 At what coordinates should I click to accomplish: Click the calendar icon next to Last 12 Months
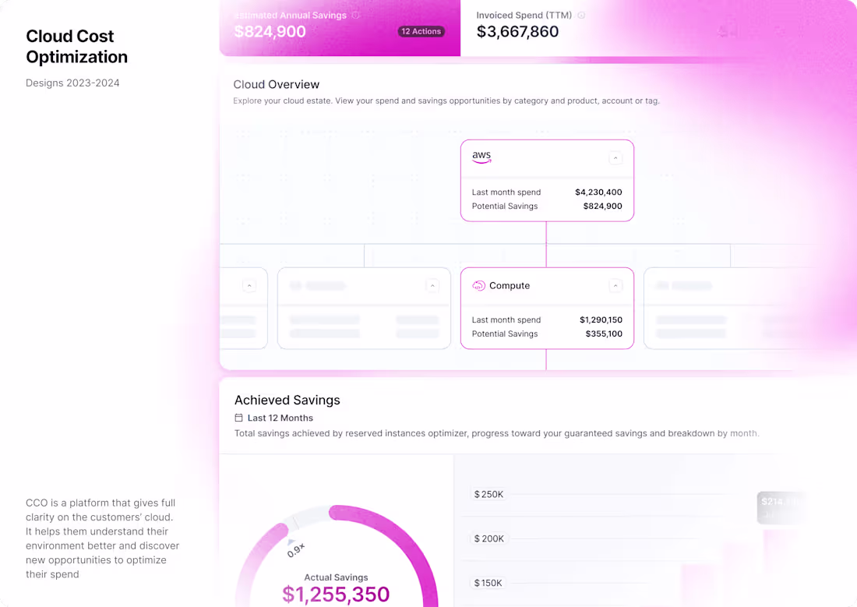pos(238,418)
